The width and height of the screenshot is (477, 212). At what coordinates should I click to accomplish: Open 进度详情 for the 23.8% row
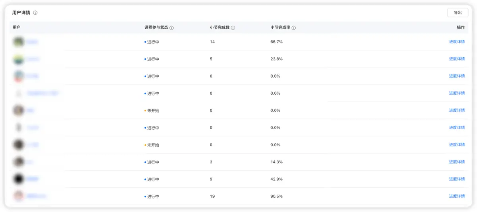[x=457, y=59]
